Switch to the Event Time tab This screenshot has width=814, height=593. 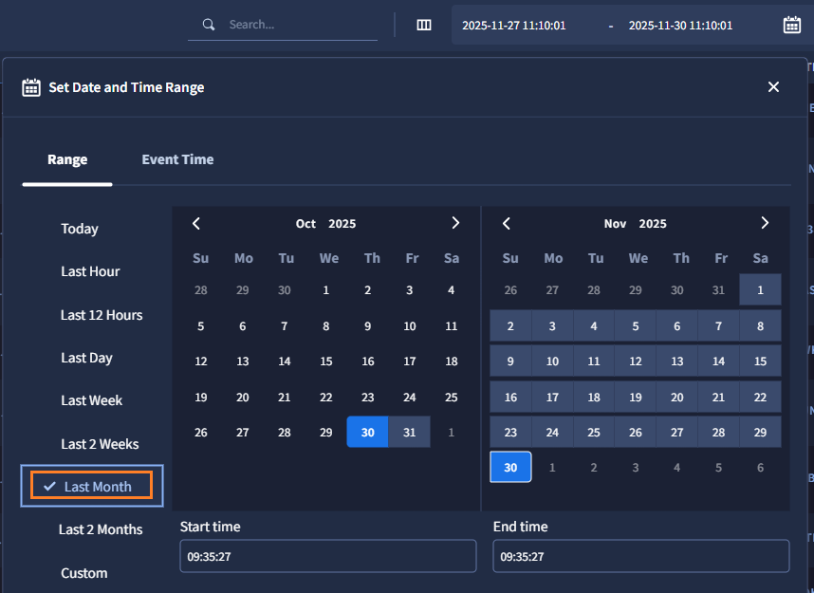pos(177,159)
